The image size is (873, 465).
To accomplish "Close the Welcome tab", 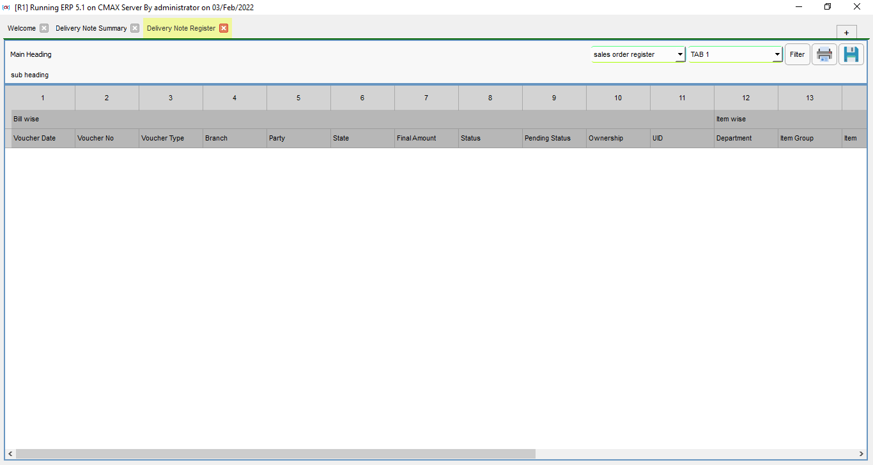I will 43,28.
